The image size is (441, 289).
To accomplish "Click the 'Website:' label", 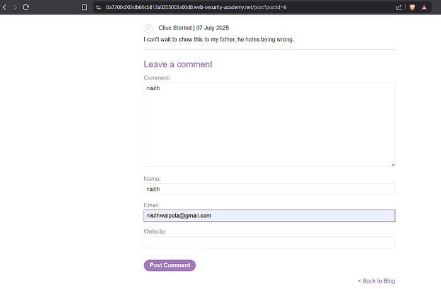I will pyautogui.click(x=155, y=232).
